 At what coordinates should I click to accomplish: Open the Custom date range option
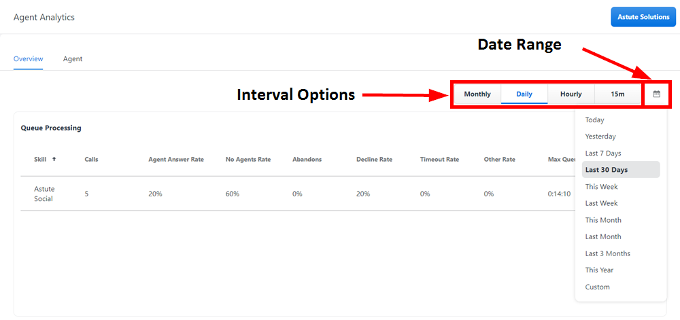597,287
